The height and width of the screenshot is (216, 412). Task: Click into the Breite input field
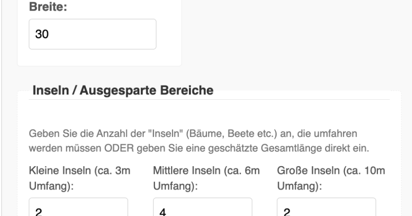click(x=92, y=34)
